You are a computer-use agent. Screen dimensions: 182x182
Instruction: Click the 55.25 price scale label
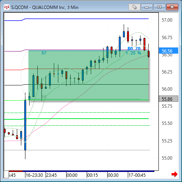(167, 141)
